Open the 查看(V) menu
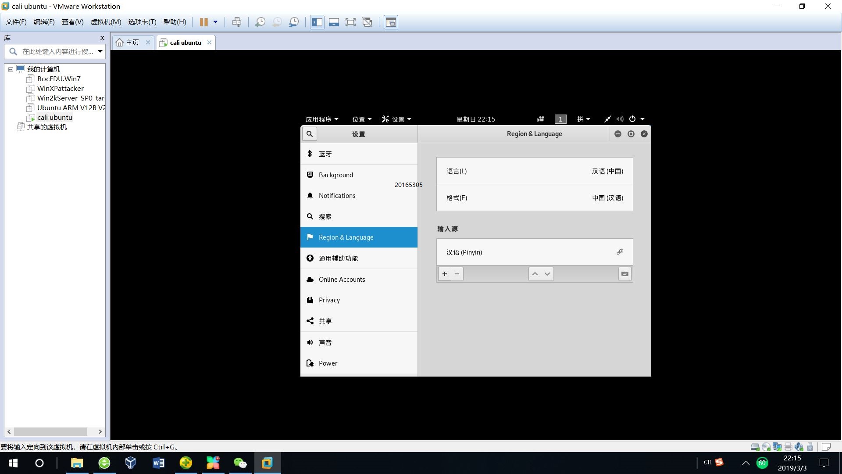 click(x=72, y=22)
